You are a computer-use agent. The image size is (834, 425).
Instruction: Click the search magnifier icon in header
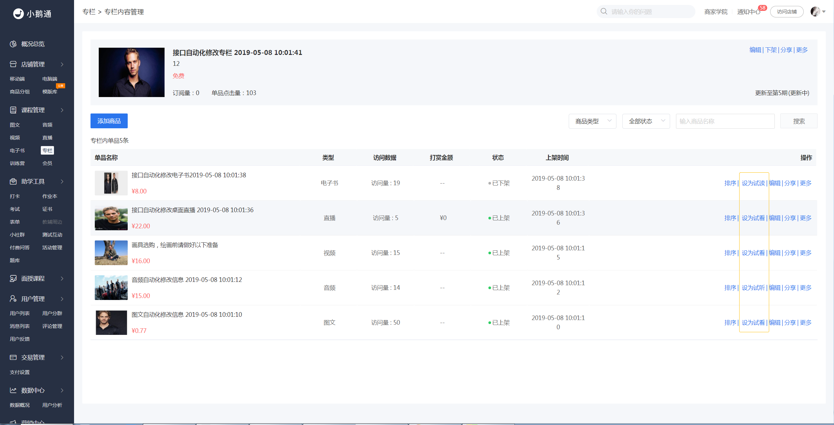(x=604, y=12)
